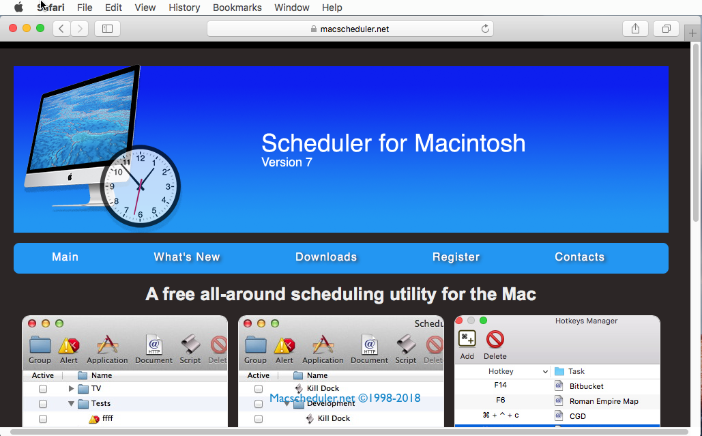Viewport: 702px width, 436px height.
Task: Click Add hotkey icon in Hotkeys Manager
Action: 467,345
